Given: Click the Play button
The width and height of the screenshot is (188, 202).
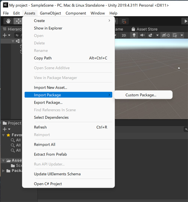Looking at the screenshot, I should (x=185, y=21).
